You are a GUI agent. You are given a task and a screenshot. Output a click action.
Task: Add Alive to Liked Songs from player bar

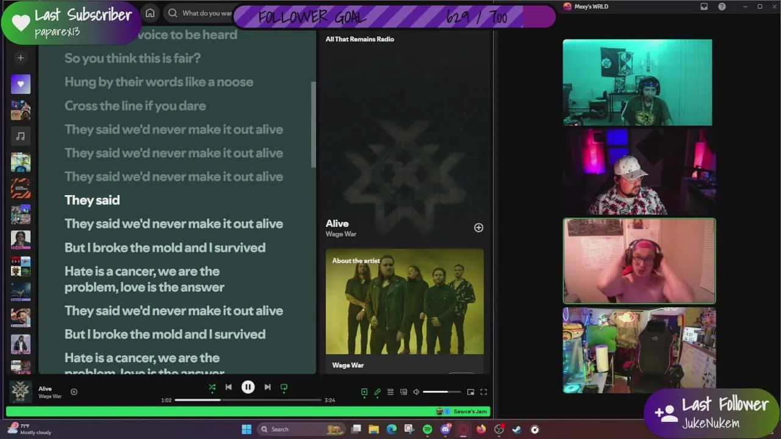(x=74, y=392)
